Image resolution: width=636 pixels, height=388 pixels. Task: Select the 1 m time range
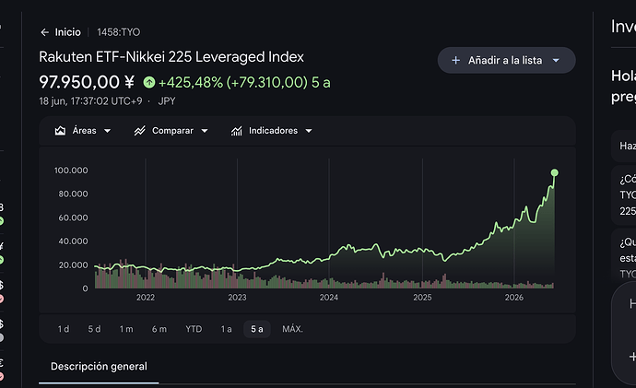[x=126, y=329]
